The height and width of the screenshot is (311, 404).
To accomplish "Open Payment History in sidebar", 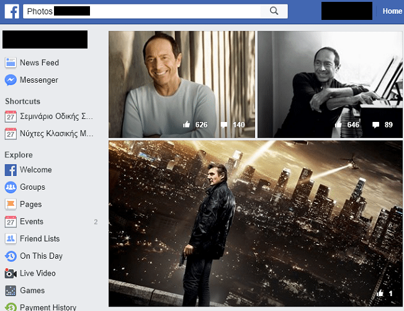I will (x=48, y=307).
